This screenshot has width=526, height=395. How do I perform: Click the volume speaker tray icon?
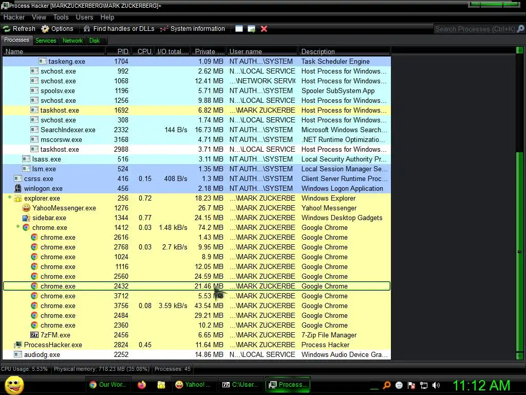436,385
